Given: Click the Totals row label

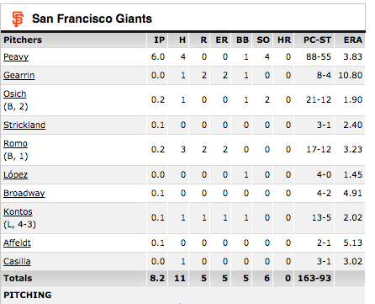Looking at the screenshot, I should tap(18, 278).
